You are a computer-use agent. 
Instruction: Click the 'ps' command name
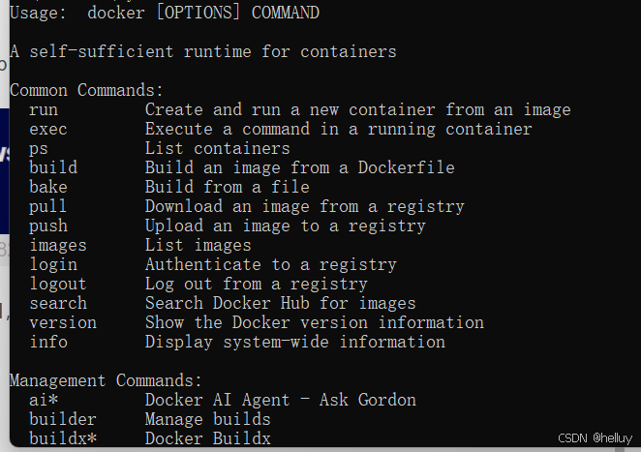tap(39, 148)
